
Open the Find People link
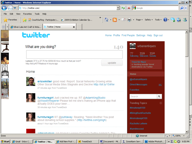point(128,35)
